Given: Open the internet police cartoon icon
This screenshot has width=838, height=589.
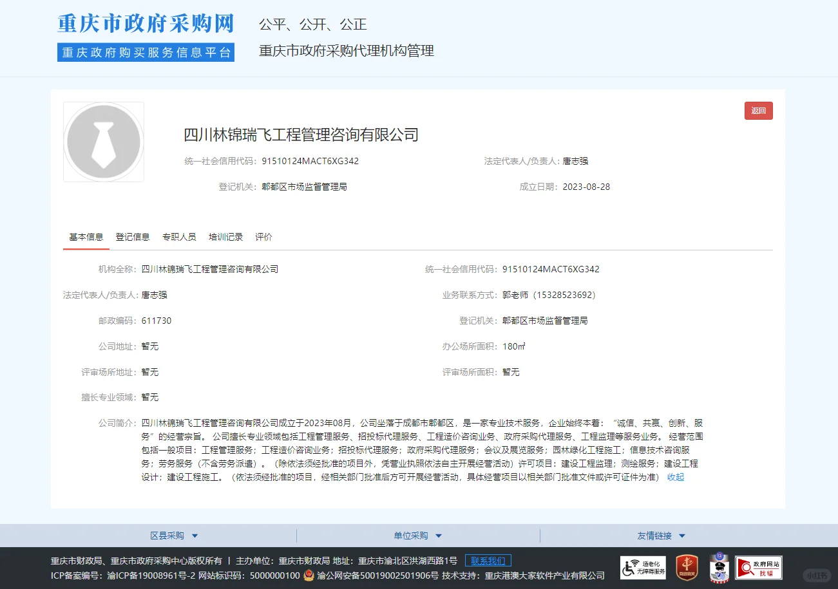Looking at the screenshot, I should pos(718,568).
